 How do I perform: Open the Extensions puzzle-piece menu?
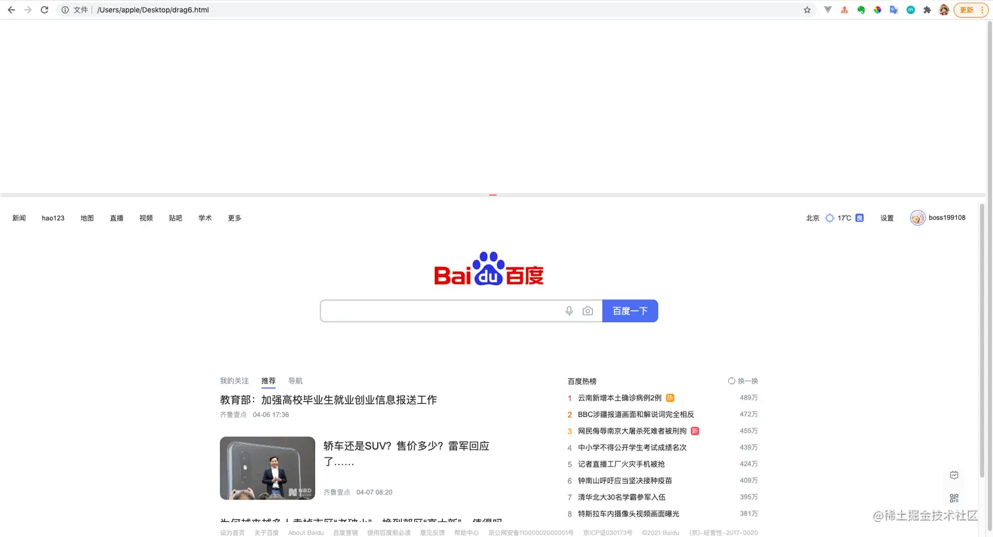pyautogui.click(x=927, y=10)
